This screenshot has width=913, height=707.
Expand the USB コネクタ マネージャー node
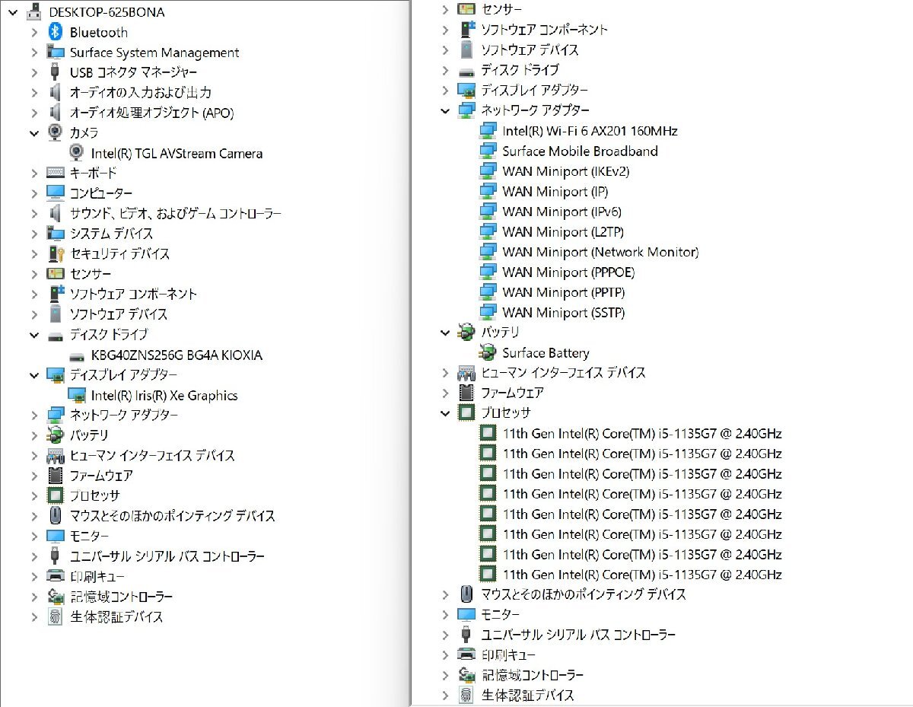[34, 72]
